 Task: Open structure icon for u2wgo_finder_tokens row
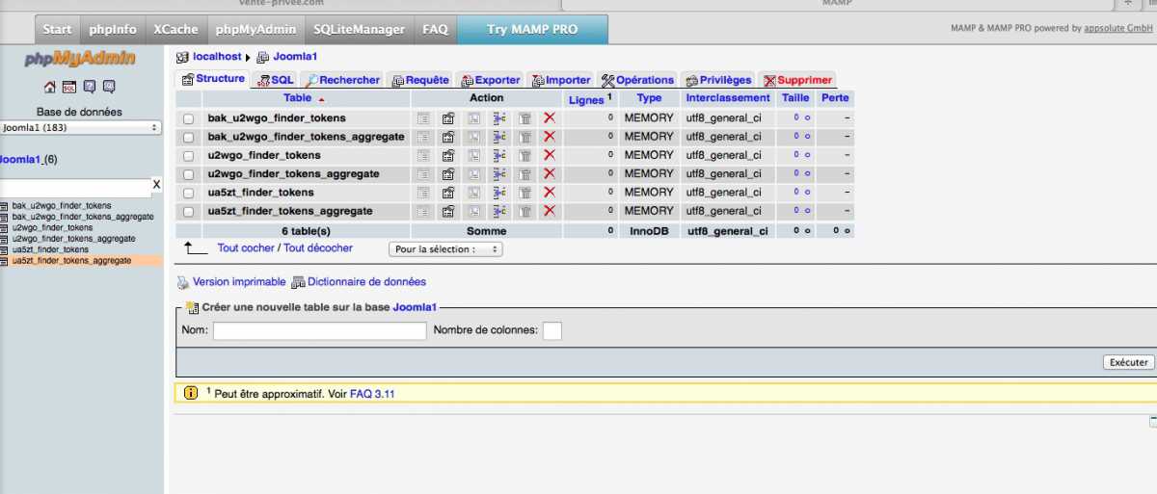coord(448,155)
